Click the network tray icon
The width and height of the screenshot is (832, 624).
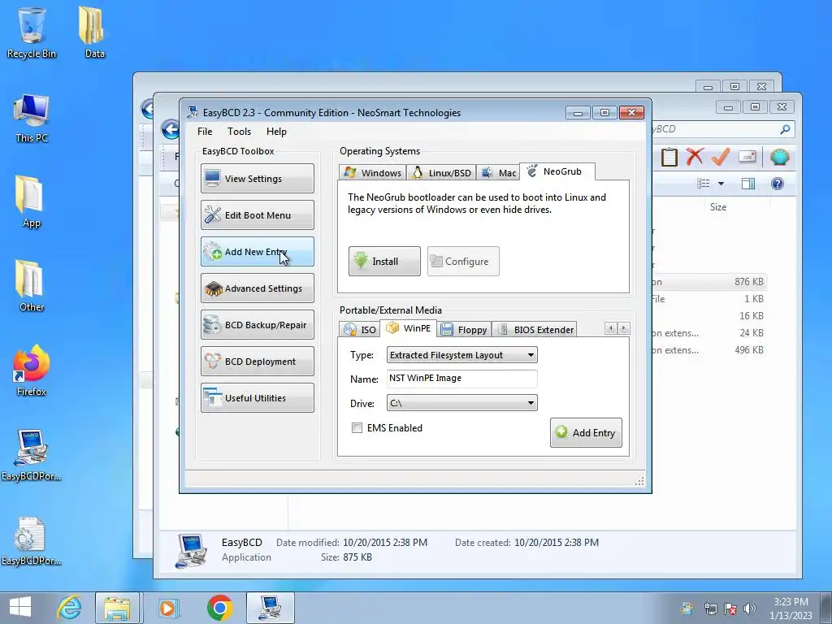(x=710, y=609)
